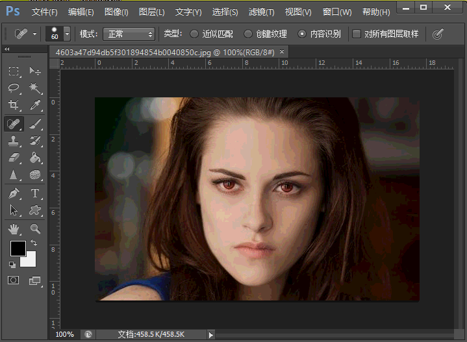Select the 内容识别 radio option

click(302, 34)
